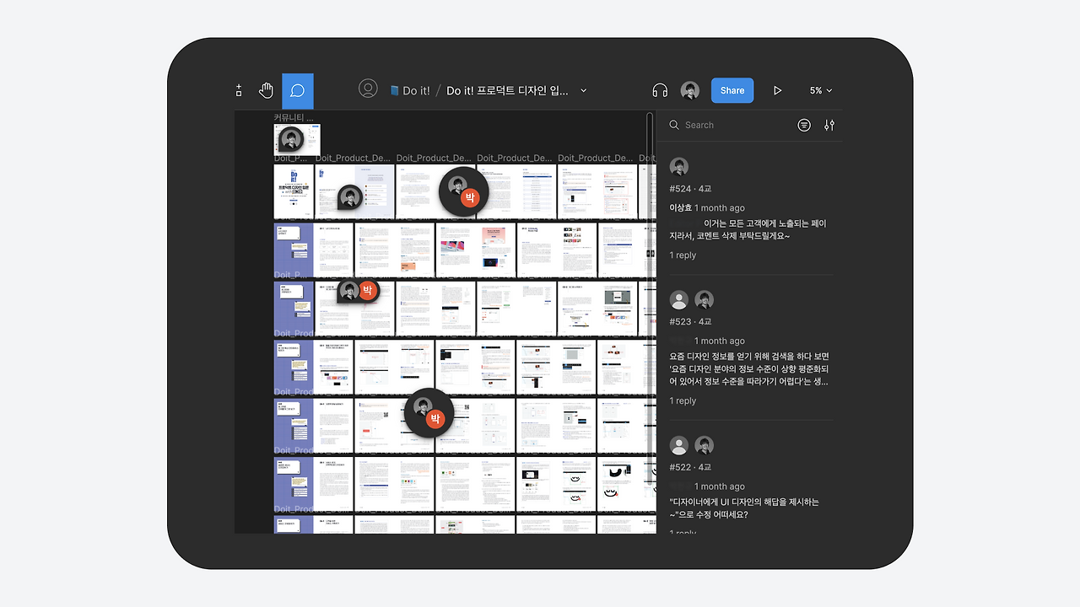The width and height of the screenshot is (1080, 607).
Task: Click the avatar on comment #524
Action: coord(678,167)
